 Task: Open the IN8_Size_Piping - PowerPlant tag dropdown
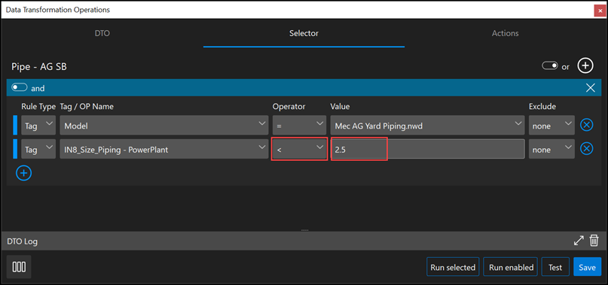pyautogui.click(x=164, y=149)
